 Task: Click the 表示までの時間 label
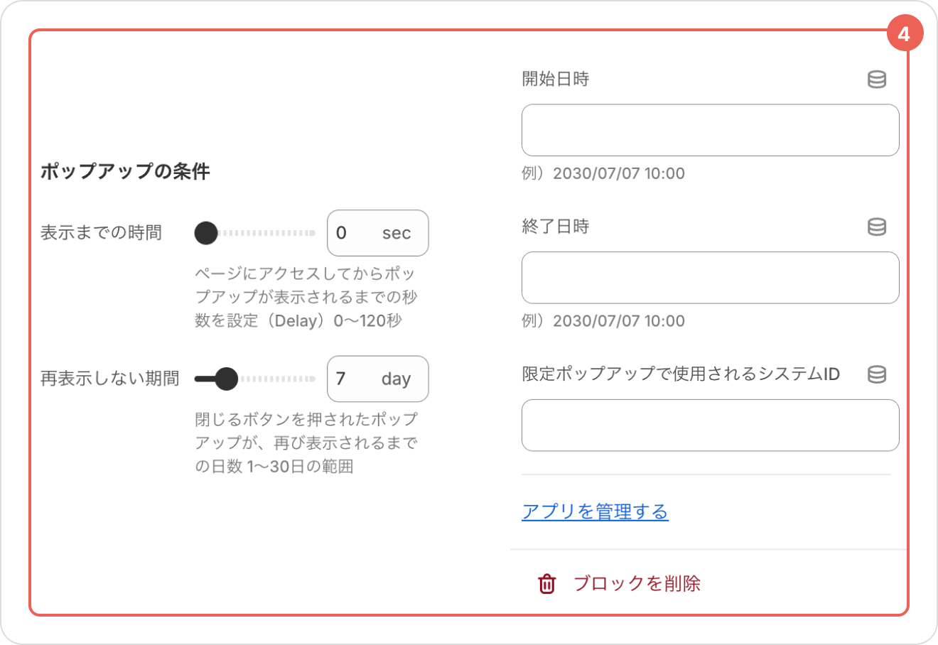(x=101, y=233)
